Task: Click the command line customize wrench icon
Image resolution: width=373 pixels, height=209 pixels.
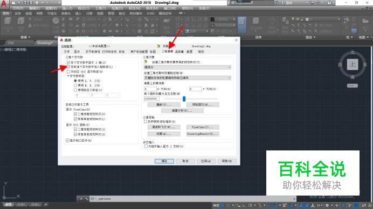Action: pos(87,199)
